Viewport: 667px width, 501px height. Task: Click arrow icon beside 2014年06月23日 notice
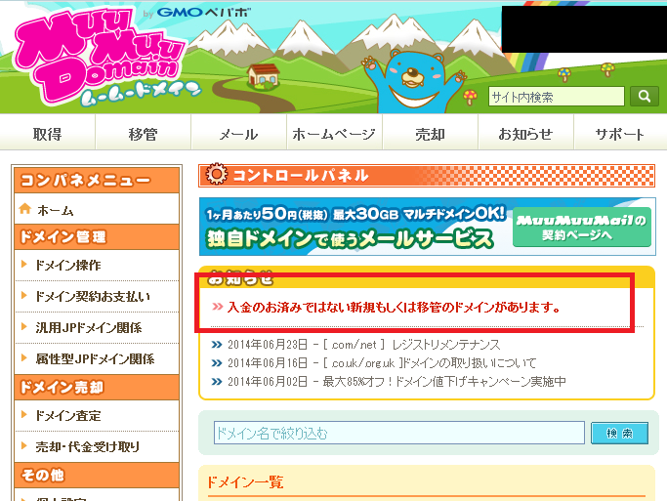(217, 344)
